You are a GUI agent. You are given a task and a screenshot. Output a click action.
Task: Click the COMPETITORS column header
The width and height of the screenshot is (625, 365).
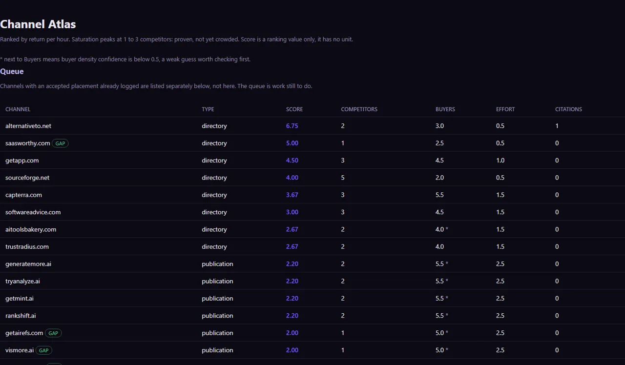click(x=359, y=109)
